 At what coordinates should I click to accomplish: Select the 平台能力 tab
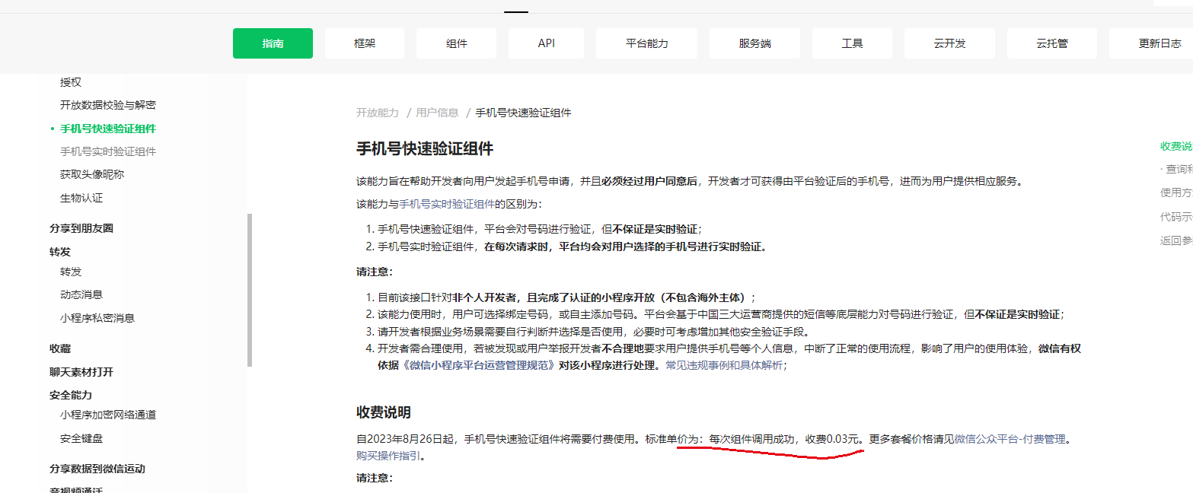click(646, 43)
